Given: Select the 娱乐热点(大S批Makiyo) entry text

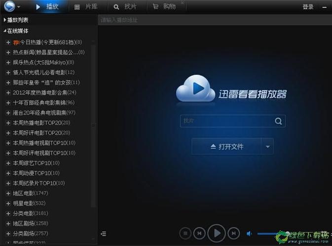Looking at the screenshot, I should pos(43,62).
